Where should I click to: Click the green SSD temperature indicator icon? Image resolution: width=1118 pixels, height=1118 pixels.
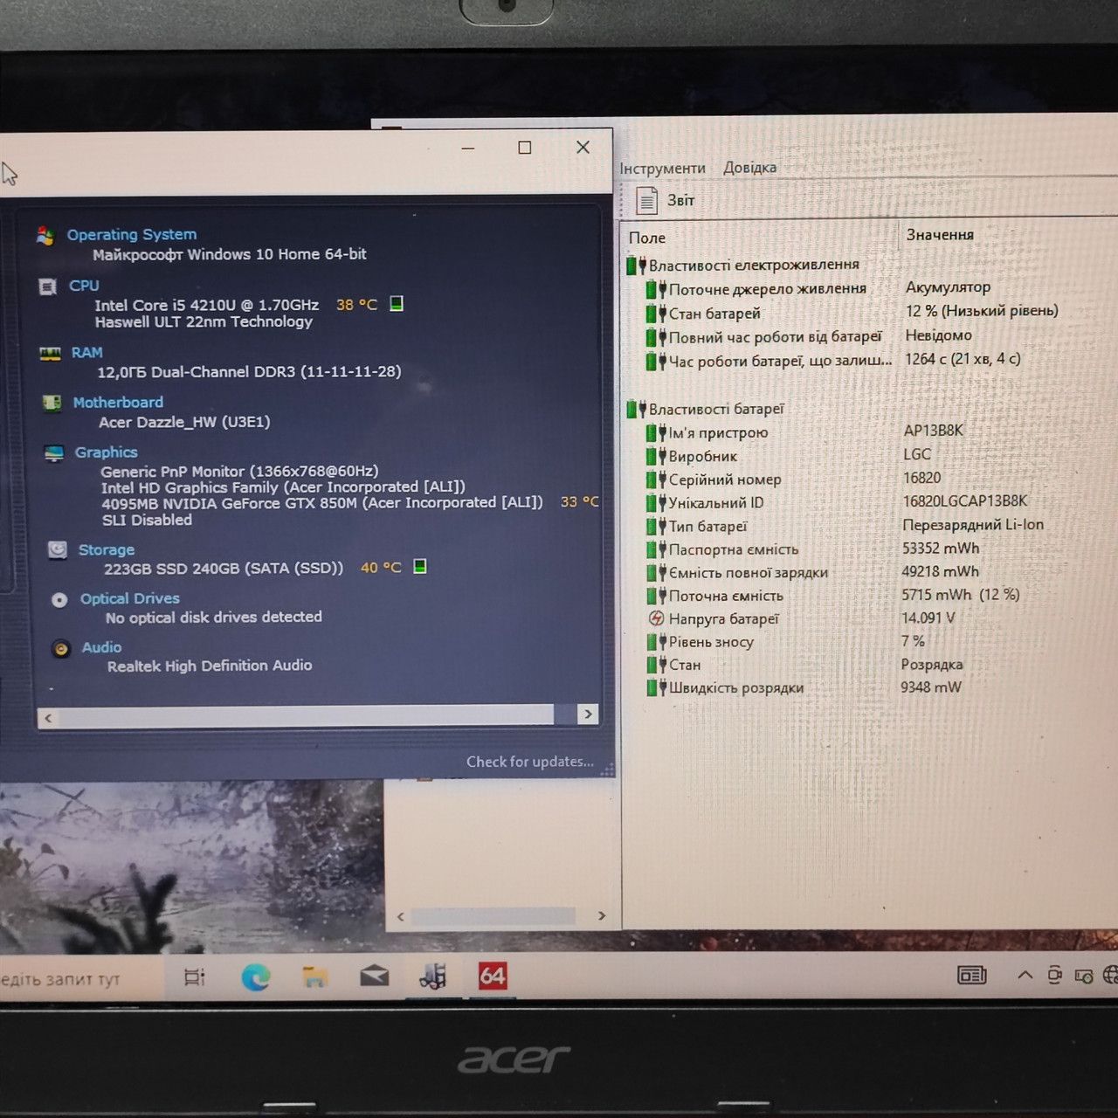click(420, 566)
